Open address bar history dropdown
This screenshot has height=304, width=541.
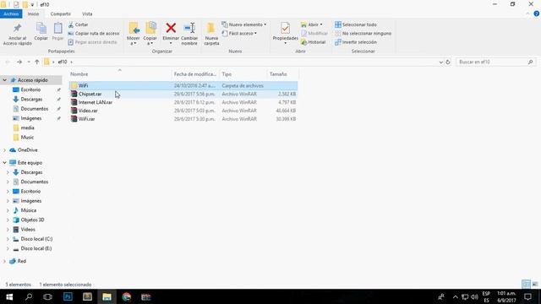click(440, 62)
